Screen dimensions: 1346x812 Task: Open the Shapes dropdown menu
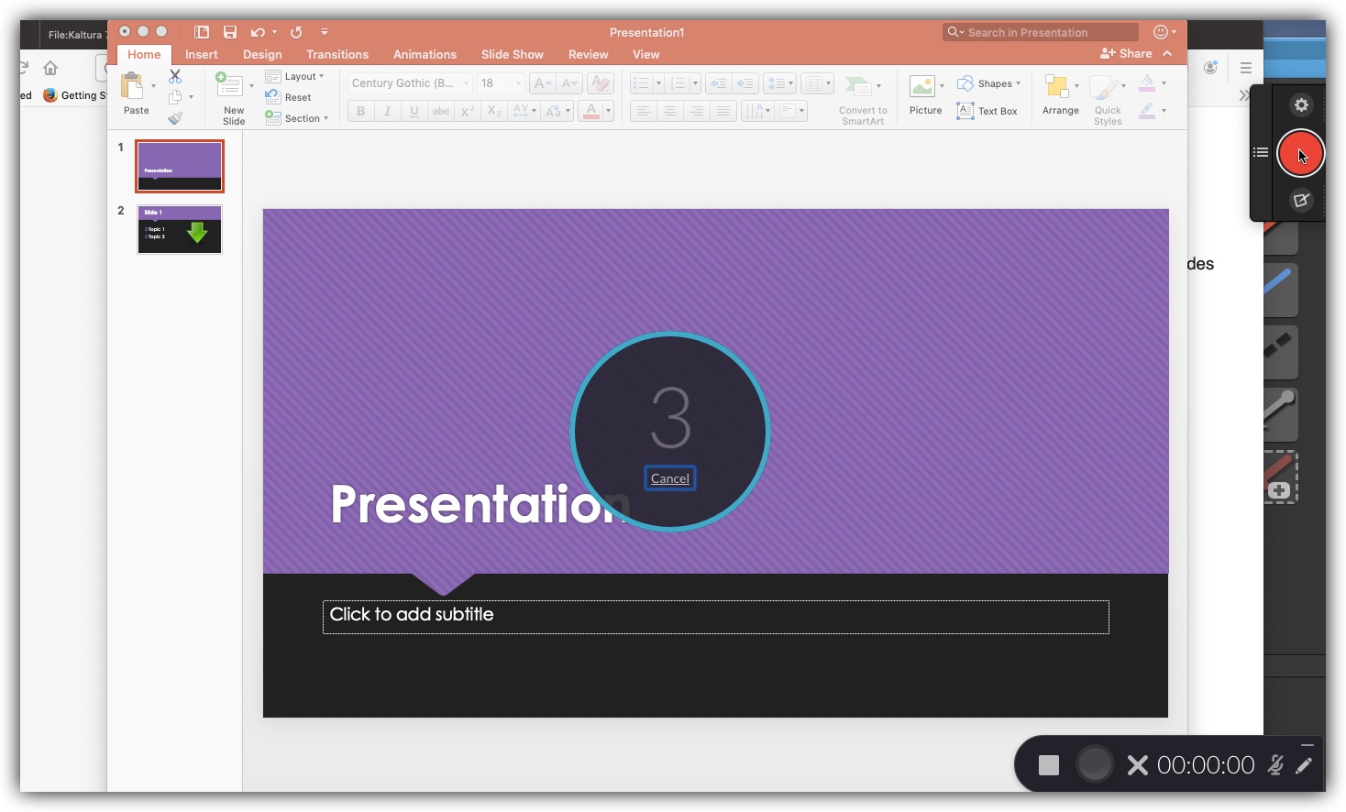pos(989,83)
